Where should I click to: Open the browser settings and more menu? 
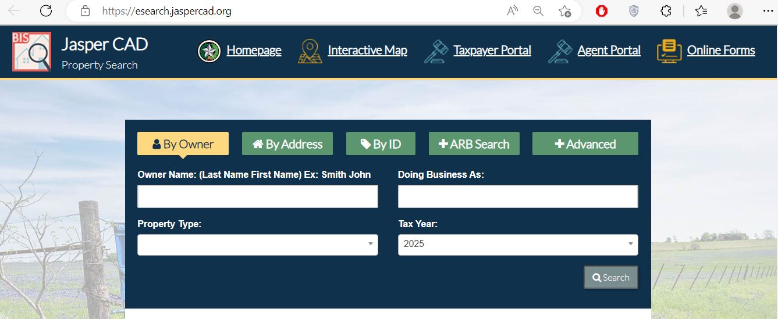tap(768, 10)
